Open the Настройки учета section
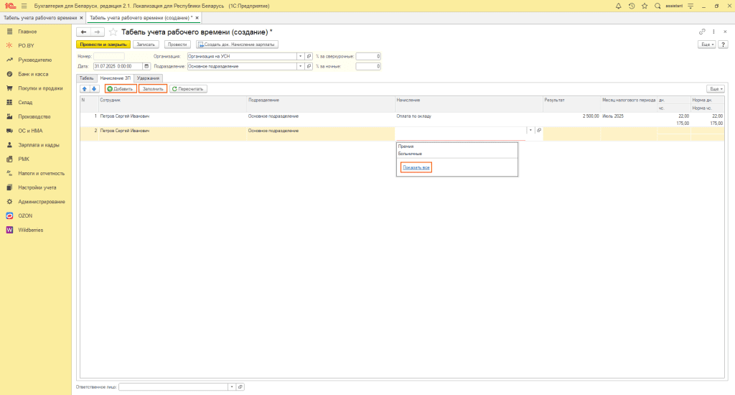 pyautogui.click(x=37, y=187)
